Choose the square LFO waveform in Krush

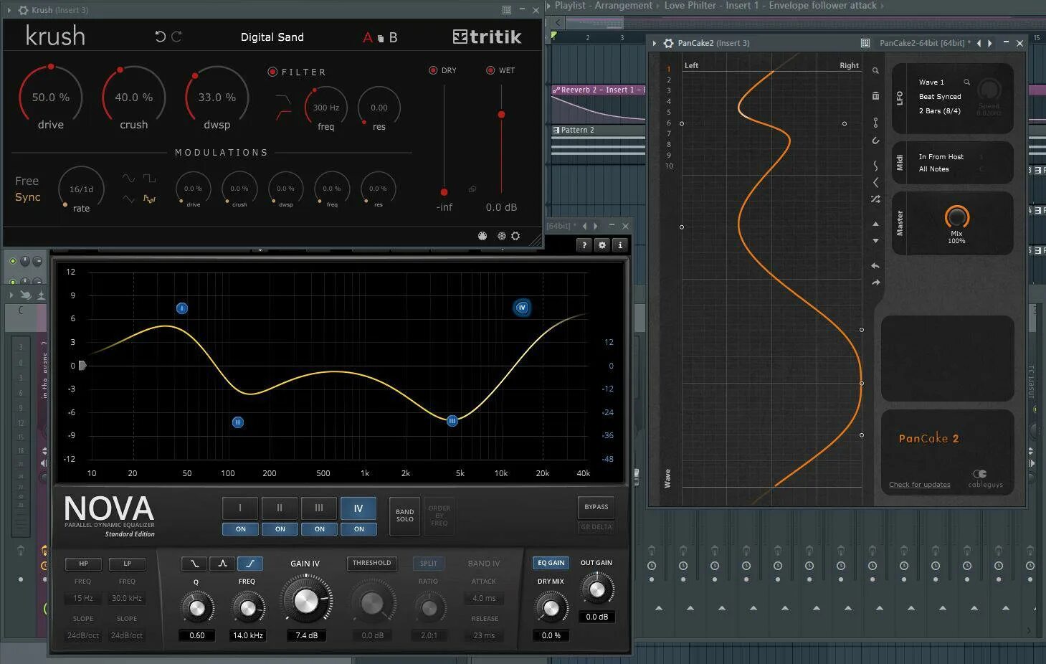pos(149,178)
